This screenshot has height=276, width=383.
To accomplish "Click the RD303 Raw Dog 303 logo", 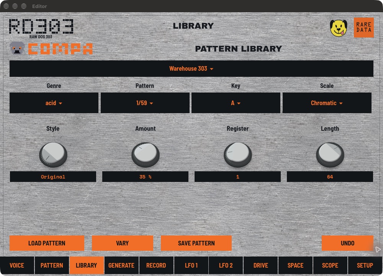I will tap(41, 28).
